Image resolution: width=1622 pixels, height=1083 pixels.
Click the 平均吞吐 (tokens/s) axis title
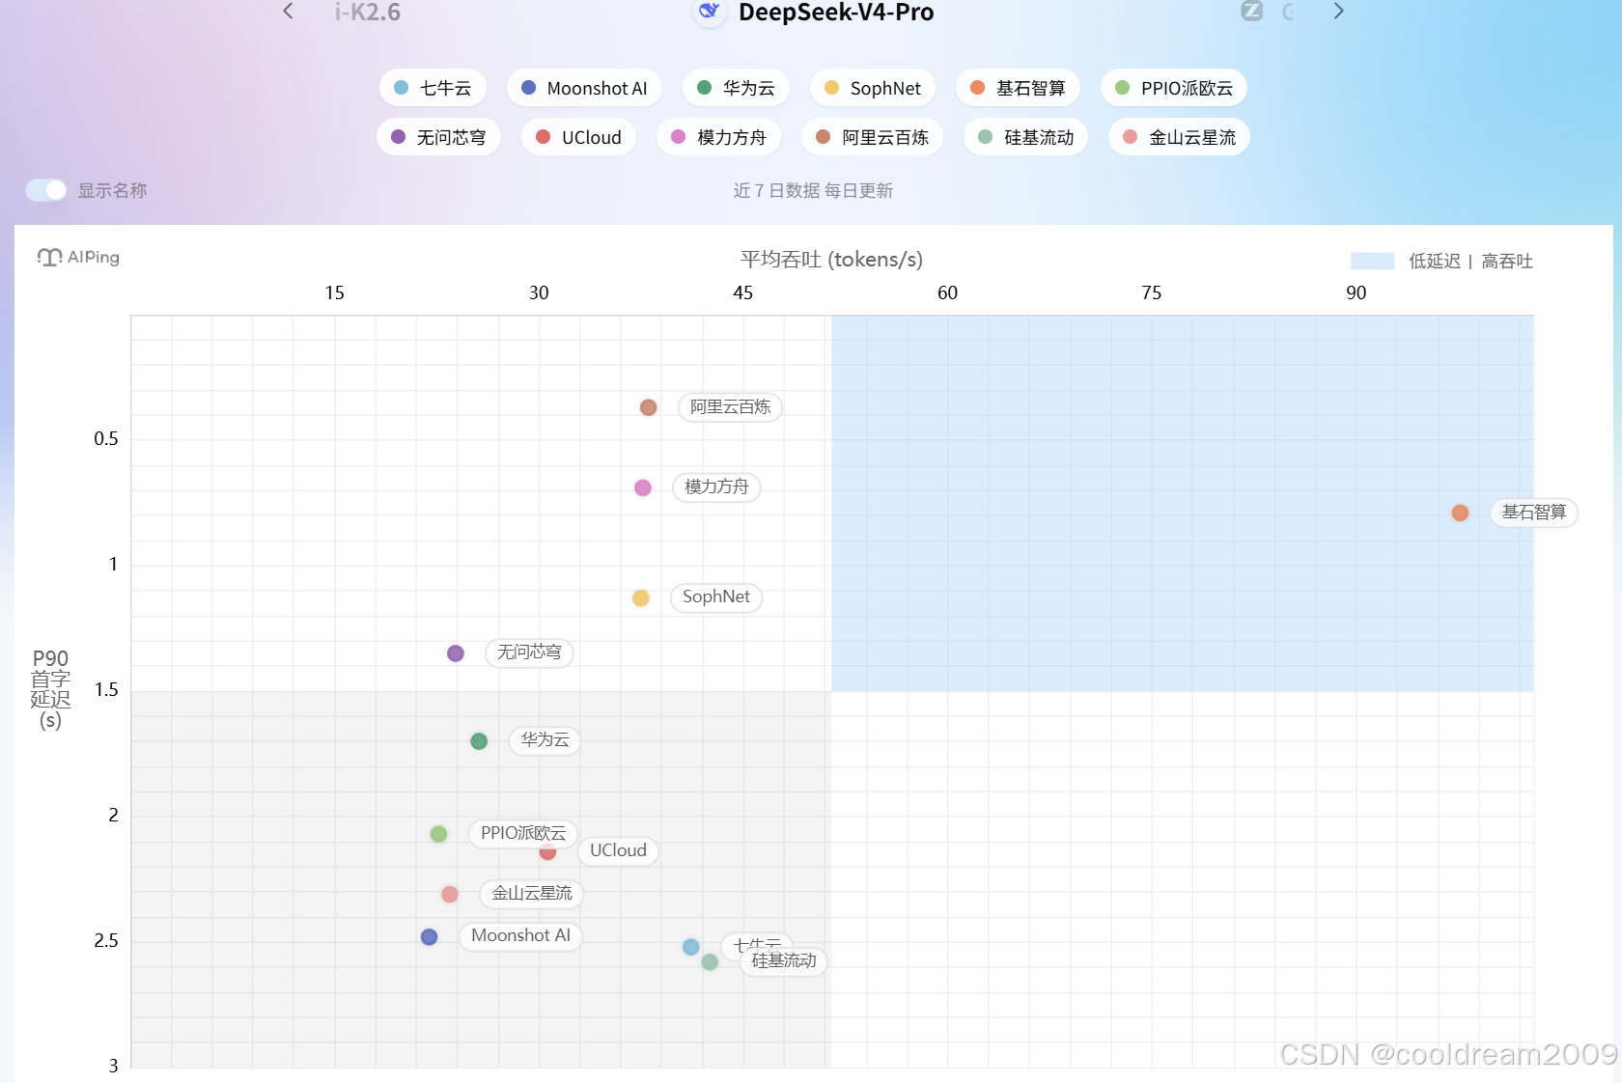pos(831,260)
